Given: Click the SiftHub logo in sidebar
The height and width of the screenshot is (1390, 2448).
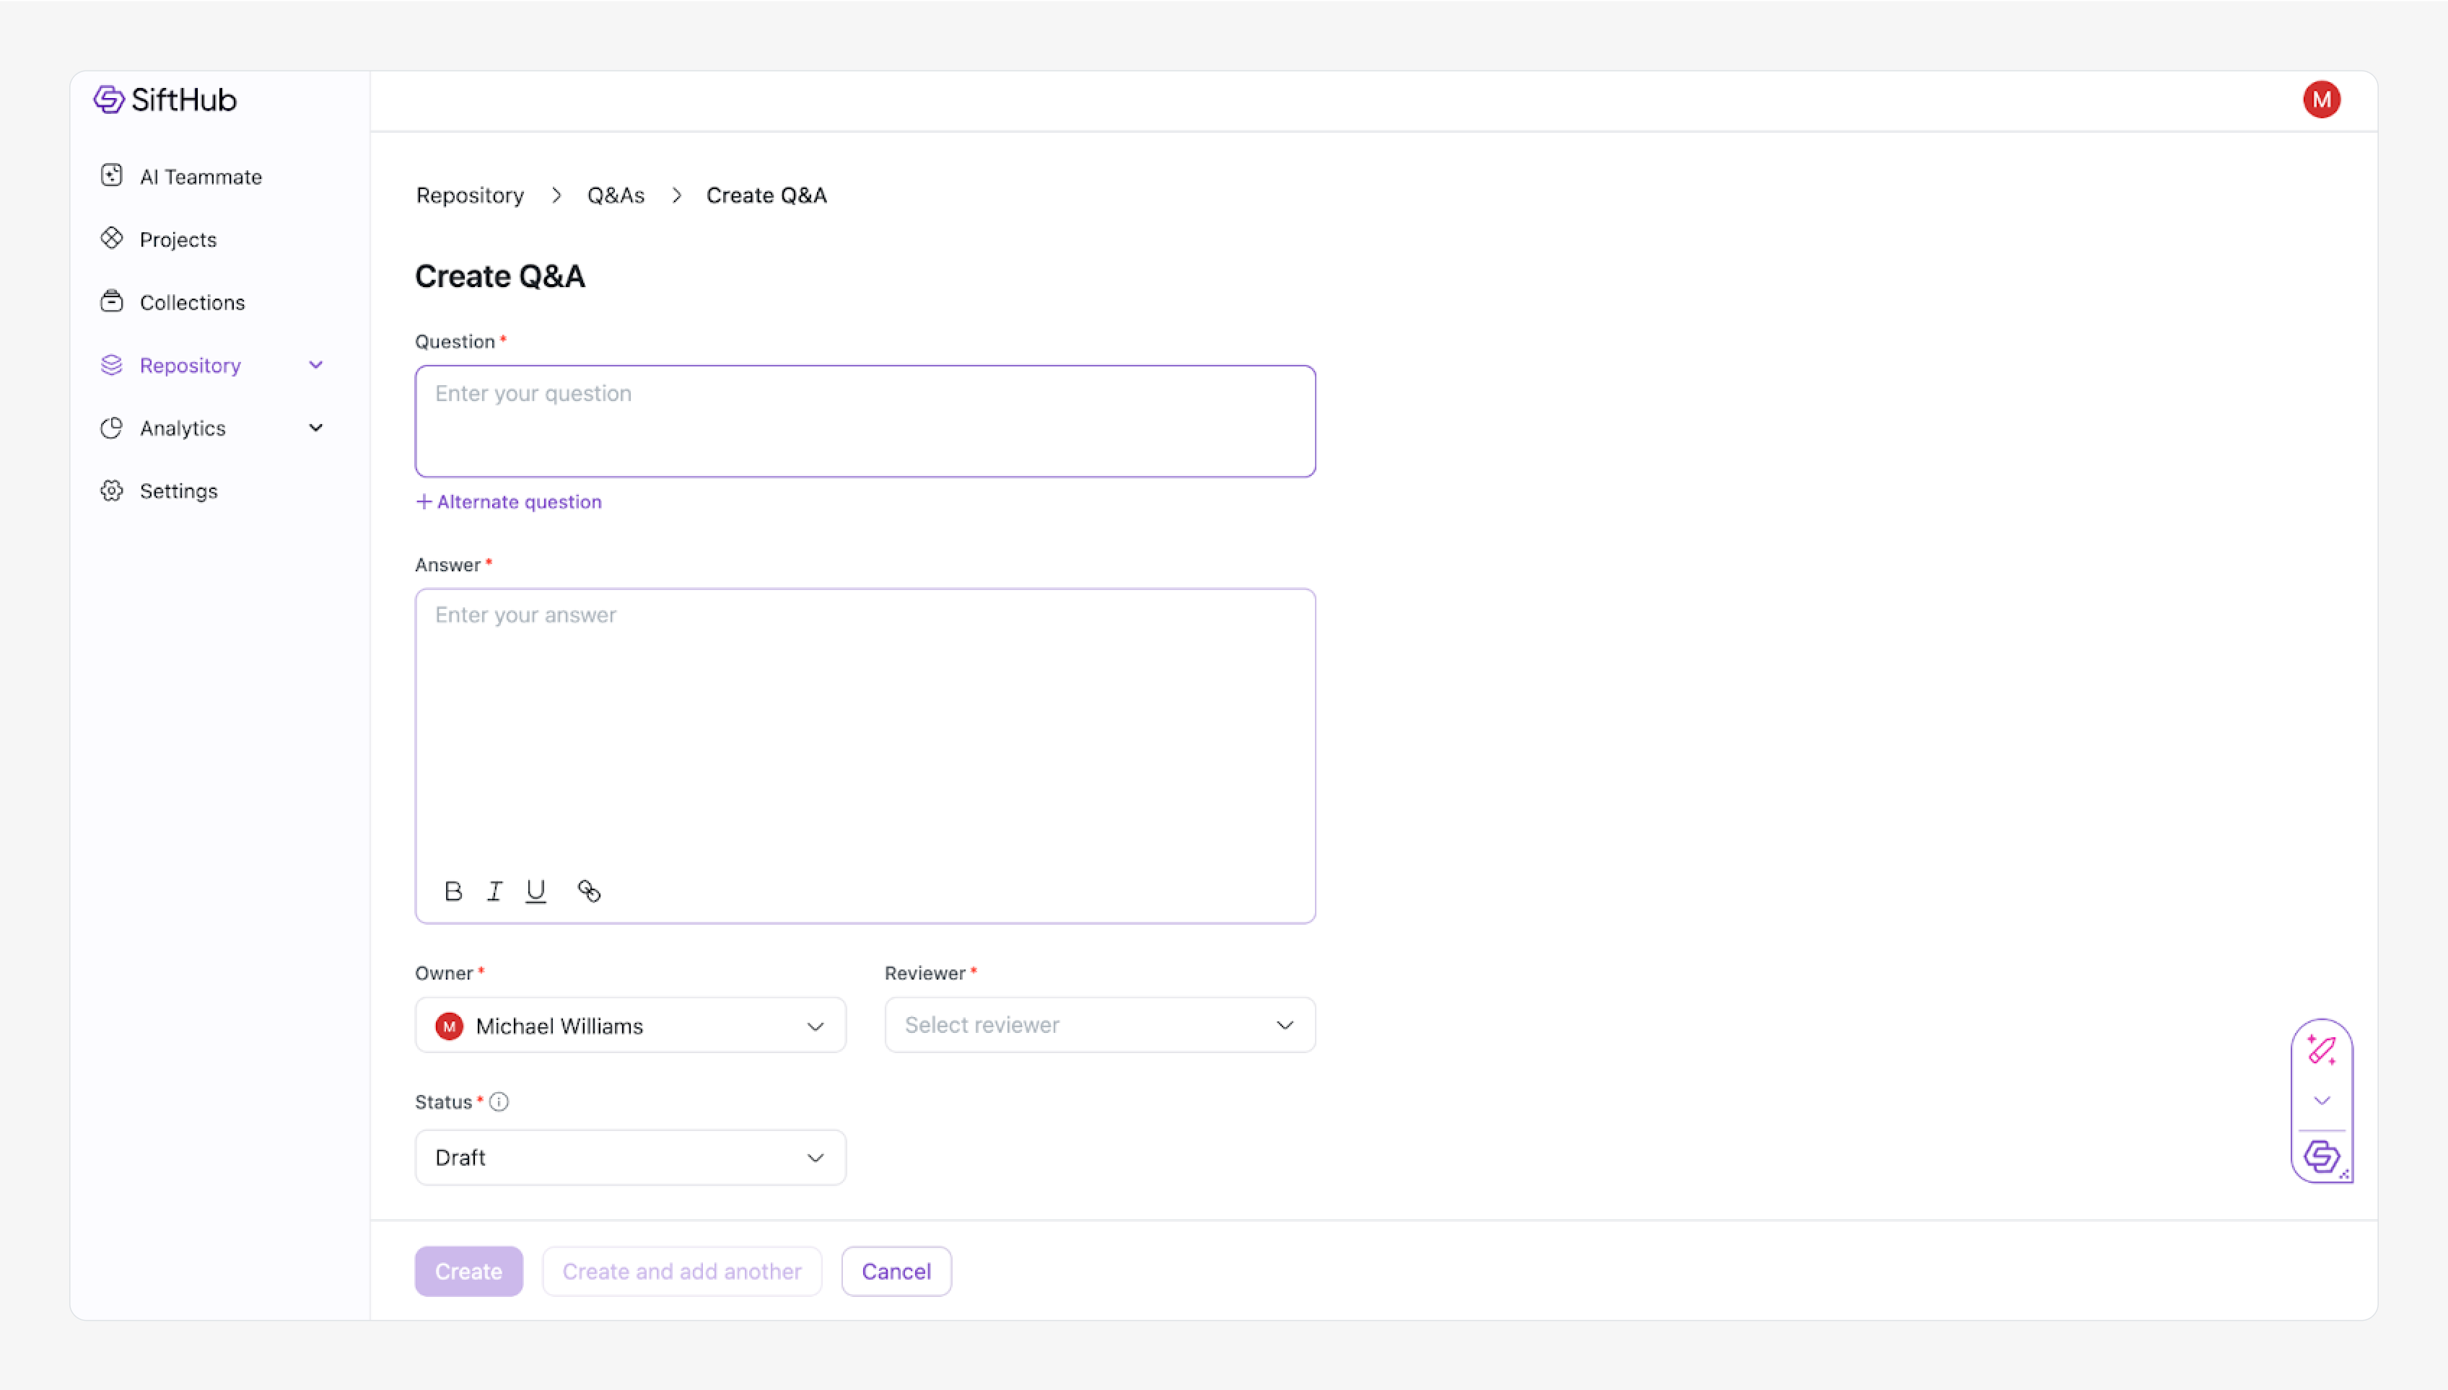Looking at the screenshot, I should (x=165, y=100).
